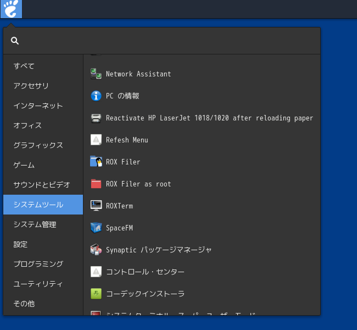This screenshot has width=357, height=330.
Task: Click the blue info icon for PC の情報
Action: [x=96, y=96]
